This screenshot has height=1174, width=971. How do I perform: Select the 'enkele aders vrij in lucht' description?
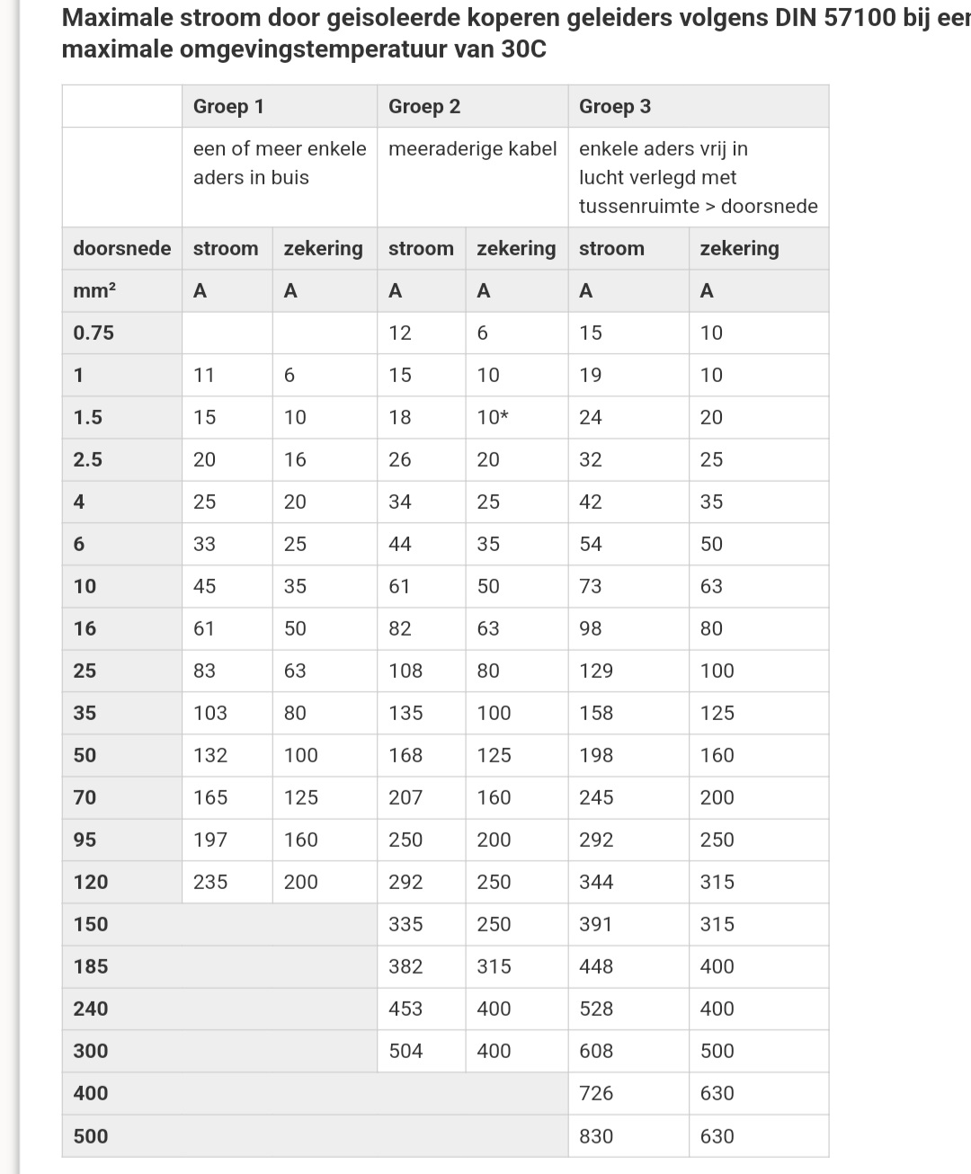click(699, 177)
